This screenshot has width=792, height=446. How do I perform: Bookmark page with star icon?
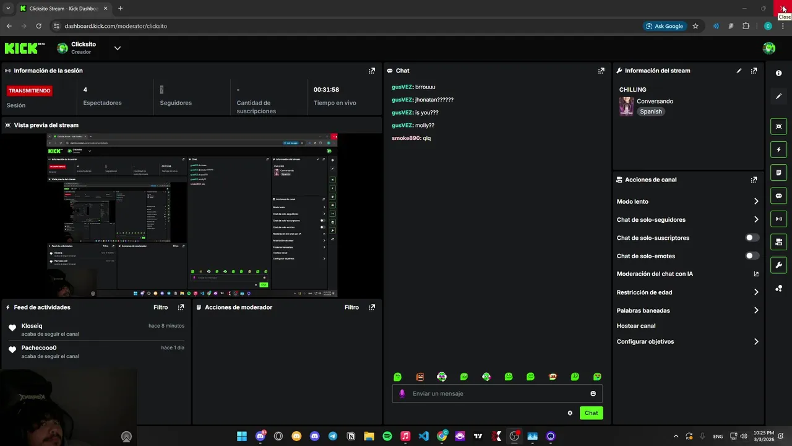(695, 26)
